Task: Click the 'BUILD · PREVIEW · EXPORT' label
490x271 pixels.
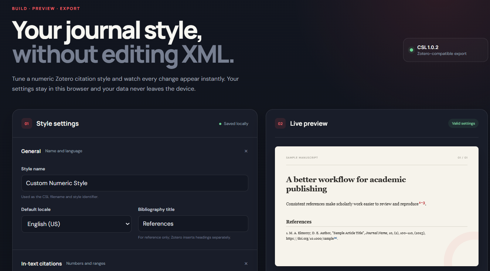Action: (46, 8)
